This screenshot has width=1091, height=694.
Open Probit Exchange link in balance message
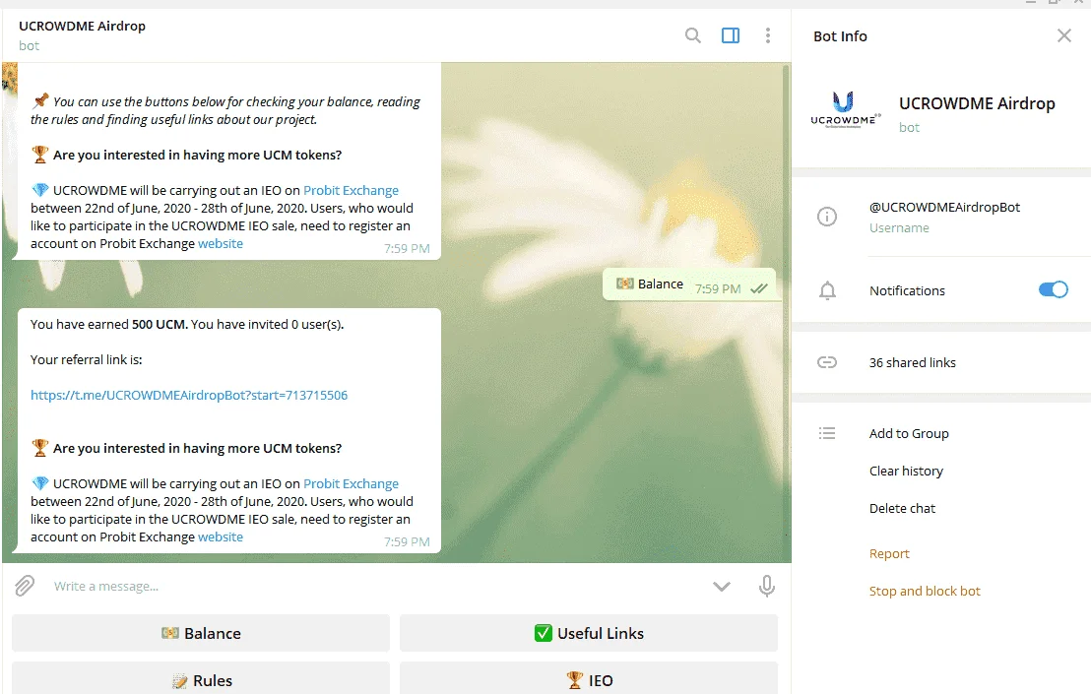click(351, 484)
